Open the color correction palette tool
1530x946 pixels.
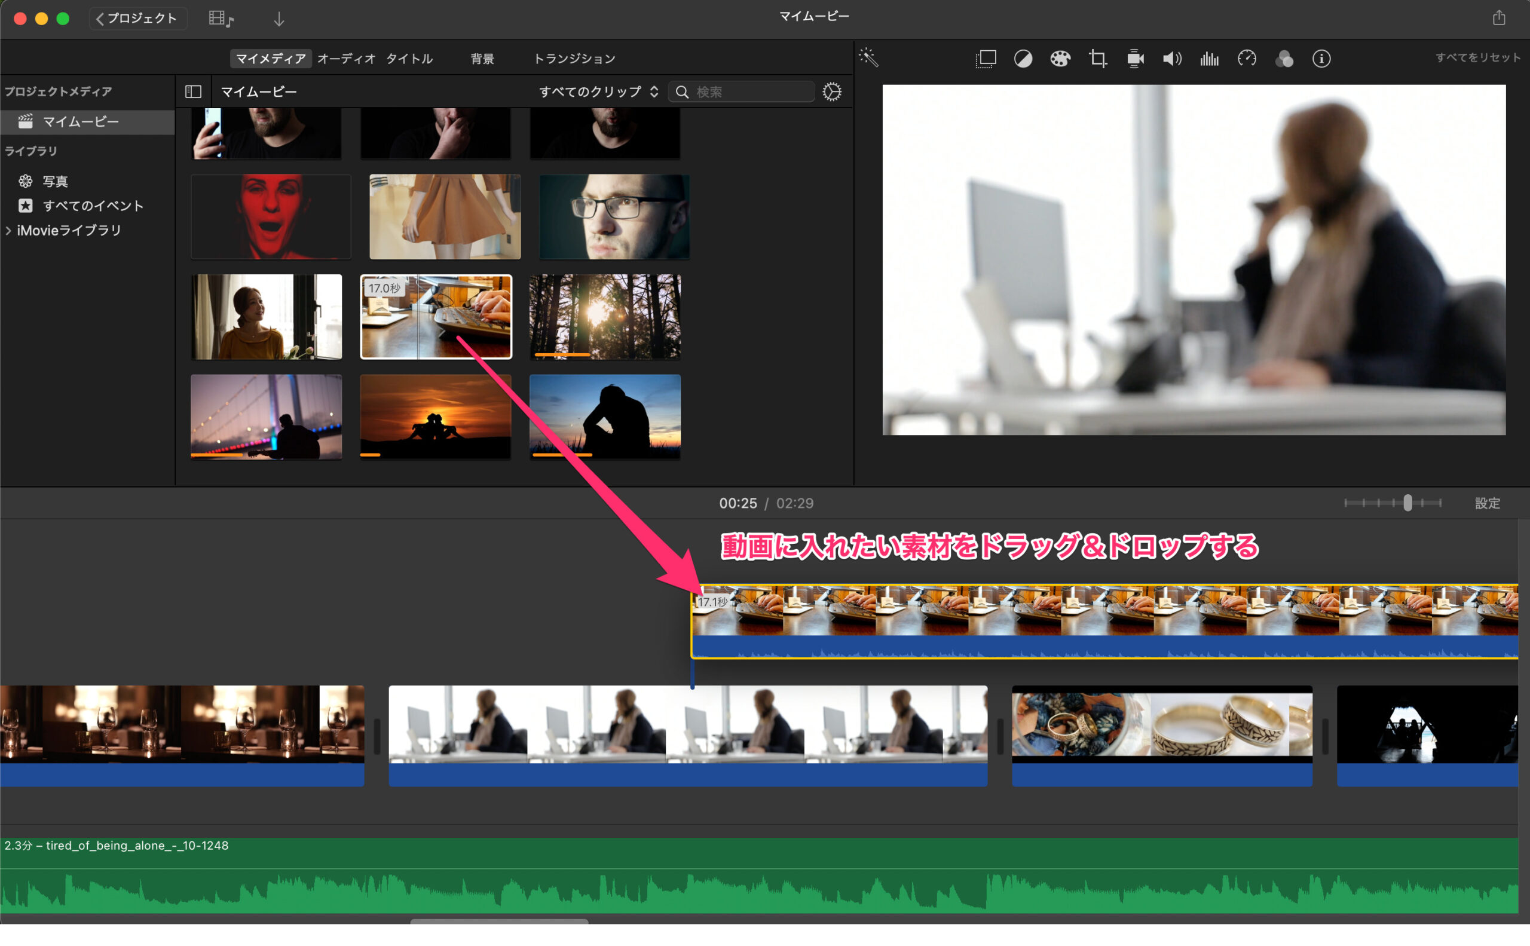pyautogui.click(x=1060, y=59)
